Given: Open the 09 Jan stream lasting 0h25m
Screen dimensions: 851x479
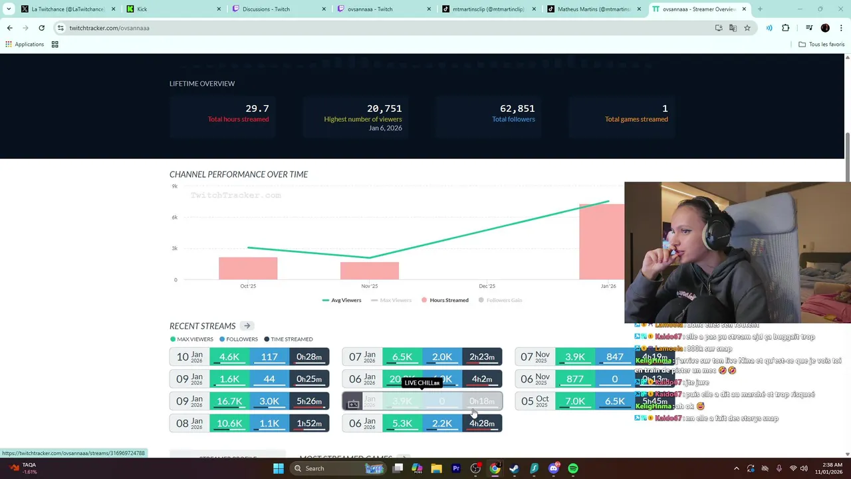Looking at the screenshot, I should 249,379.
